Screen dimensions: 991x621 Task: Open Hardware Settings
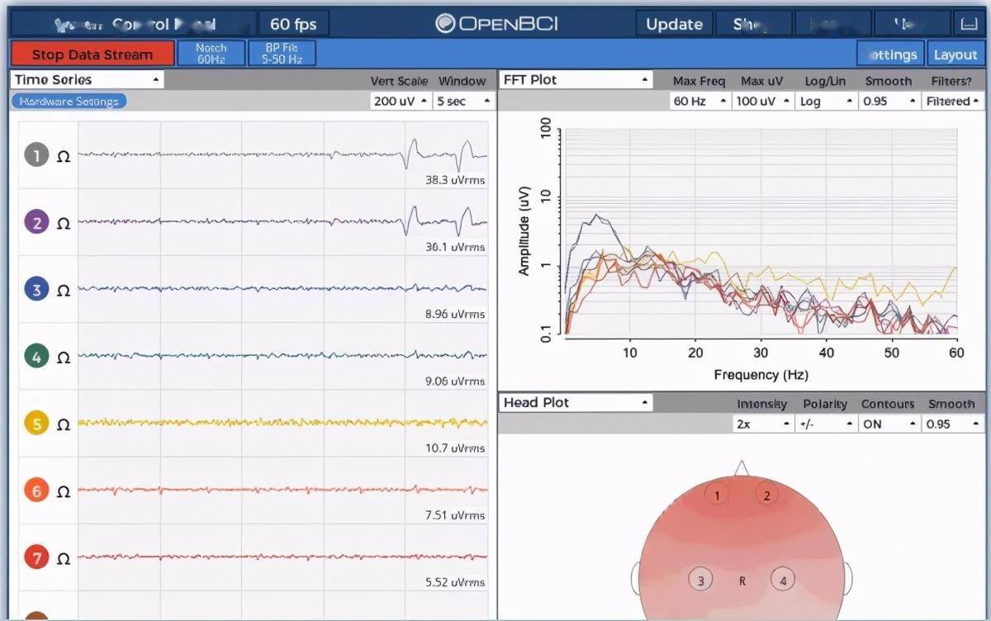pyautogui.click(x=69, y=102)
